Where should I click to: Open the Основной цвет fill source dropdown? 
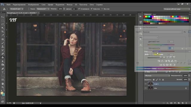point(17,9)
